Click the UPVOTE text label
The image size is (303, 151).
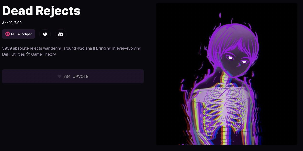(81, 76)
